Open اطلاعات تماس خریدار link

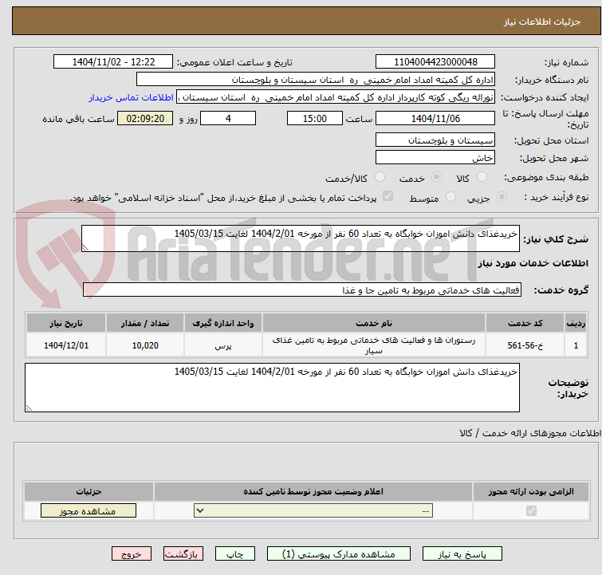[132, 97]
